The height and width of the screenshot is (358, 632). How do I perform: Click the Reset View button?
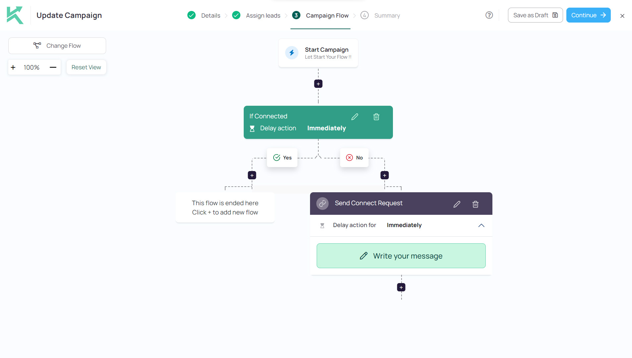[86, 67]
